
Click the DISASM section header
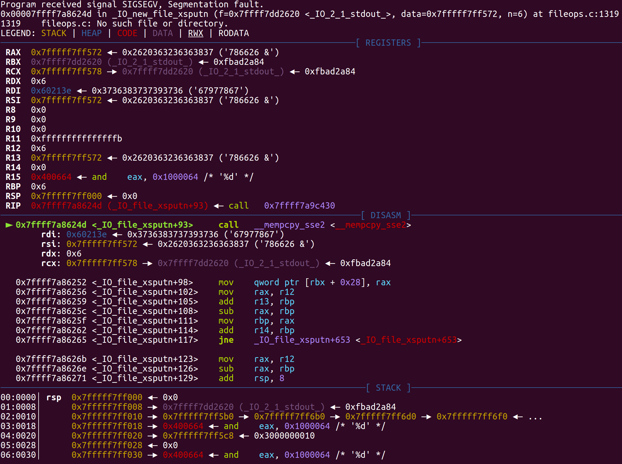coord(386,215)
